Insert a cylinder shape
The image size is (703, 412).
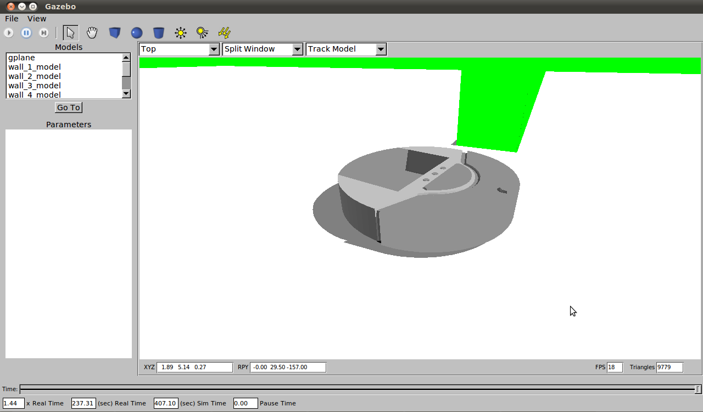[x=158, y=32]
